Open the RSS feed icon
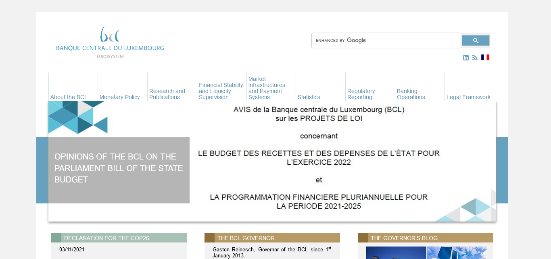The image size is (551, 259). (475, 58)
